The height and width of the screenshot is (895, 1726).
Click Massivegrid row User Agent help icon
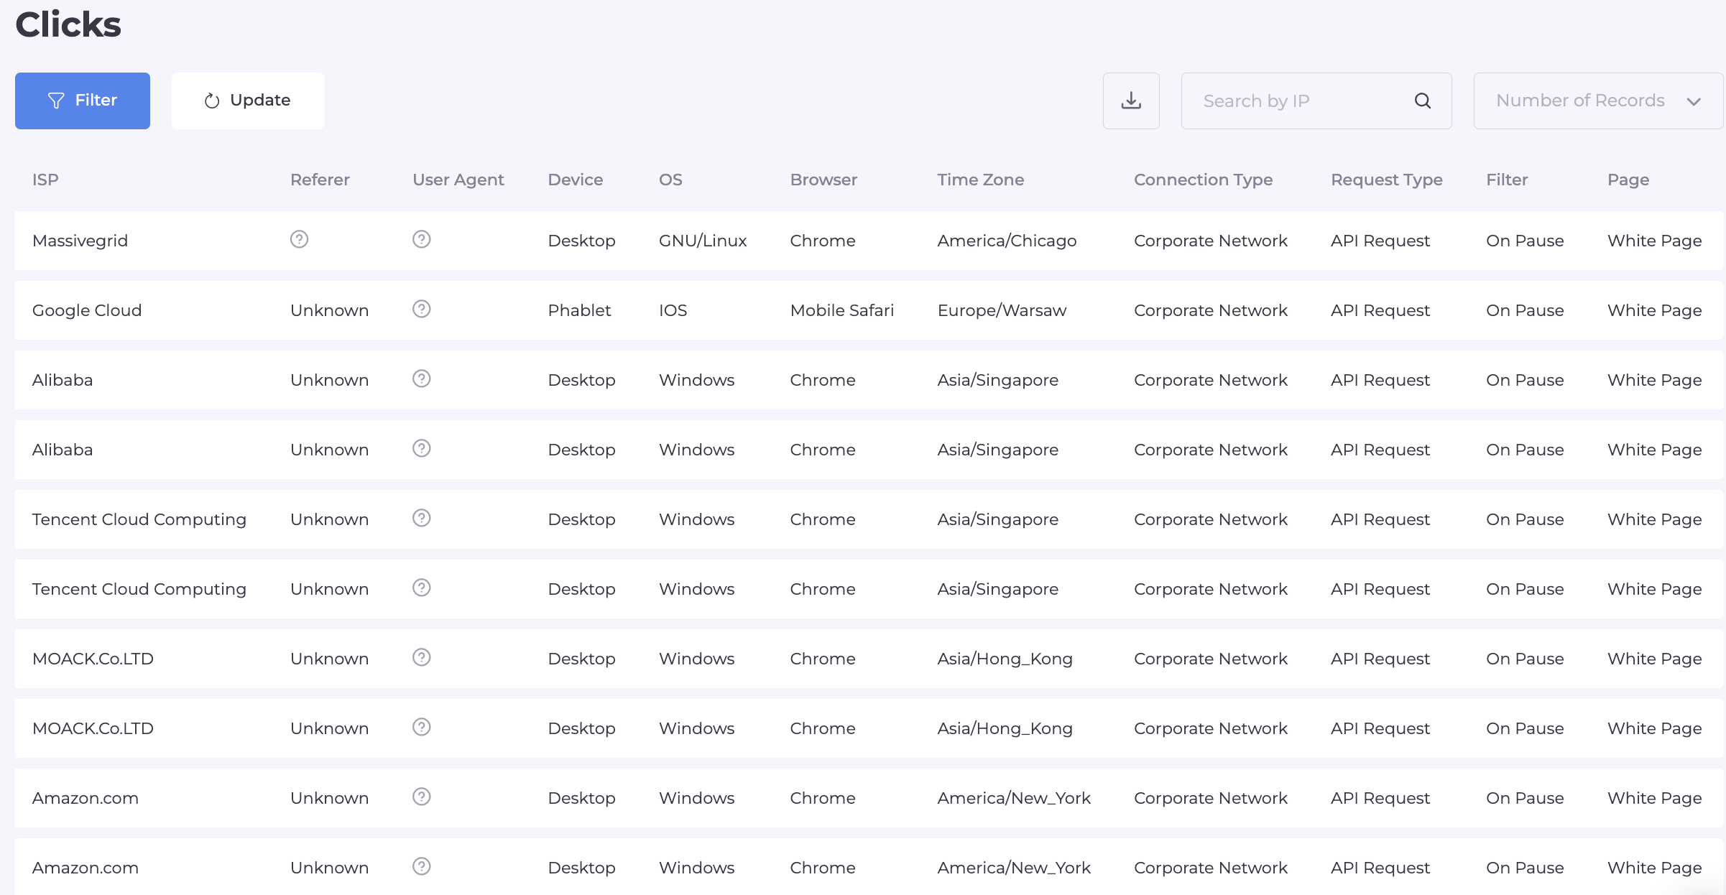point(421,239)
